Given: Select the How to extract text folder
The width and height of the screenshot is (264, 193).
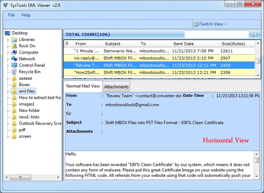Looking at the screenshot, I should pos(40,98).
